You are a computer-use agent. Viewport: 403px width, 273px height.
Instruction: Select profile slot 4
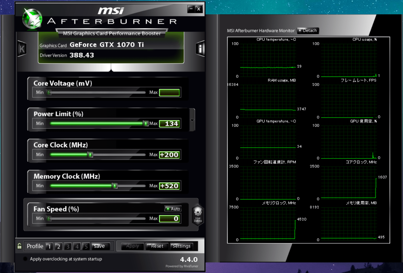point(77,247)
